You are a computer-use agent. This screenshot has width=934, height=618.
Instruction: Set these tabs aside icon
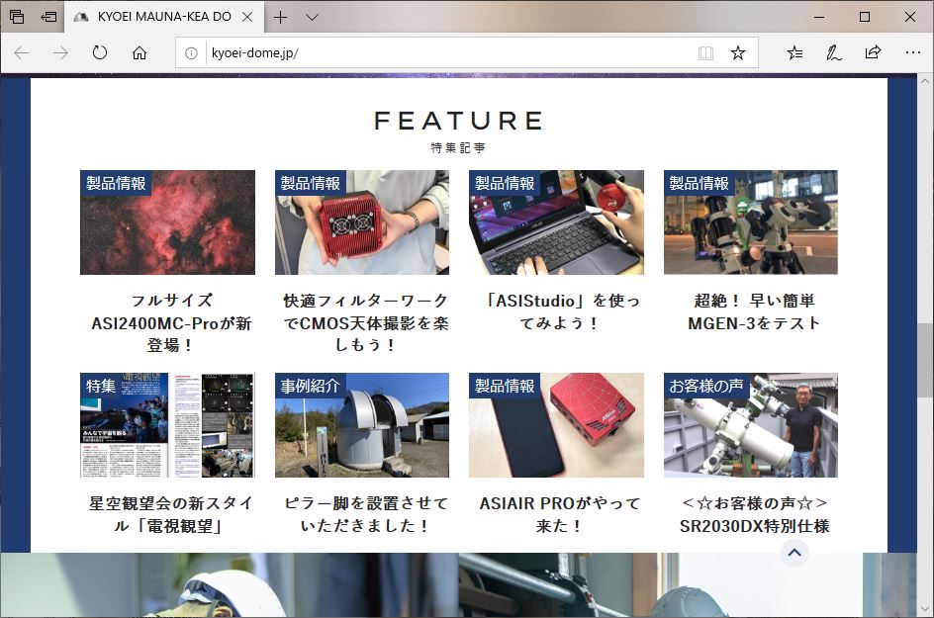tap(48, 17)
